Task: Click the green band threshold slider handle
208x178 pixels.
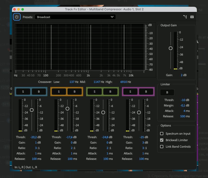Action: coord(103,112)
